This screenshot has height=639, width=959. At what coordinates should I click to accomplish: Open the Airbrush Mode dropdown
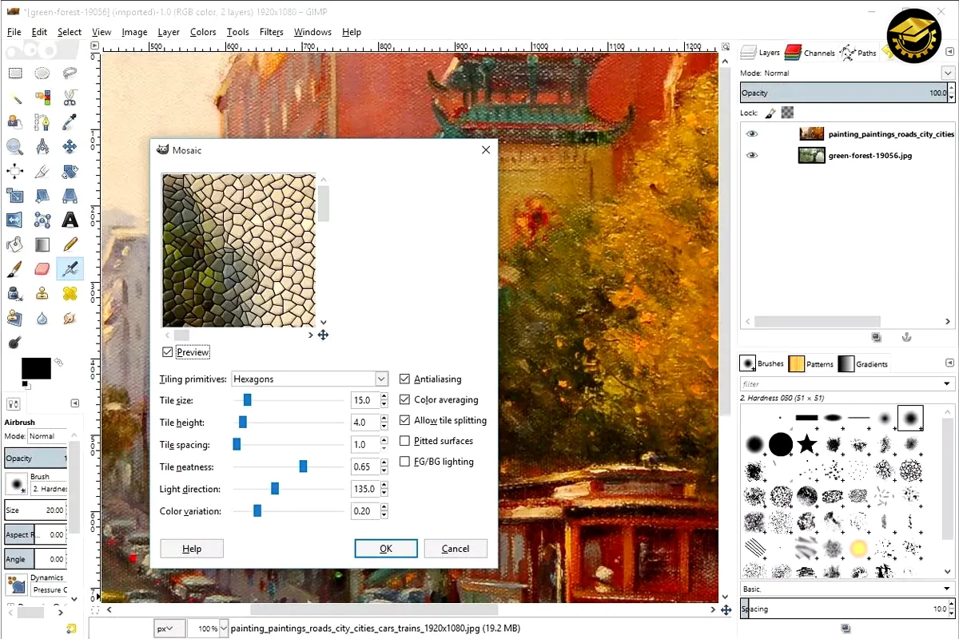[x=46, y=436]
